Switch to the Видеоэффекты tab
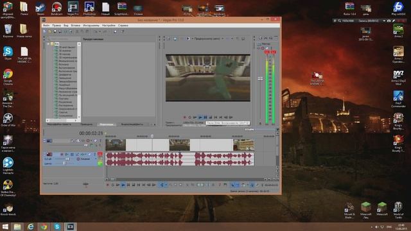The height and width of the screenshot is (231, 411). click(132, 124)
